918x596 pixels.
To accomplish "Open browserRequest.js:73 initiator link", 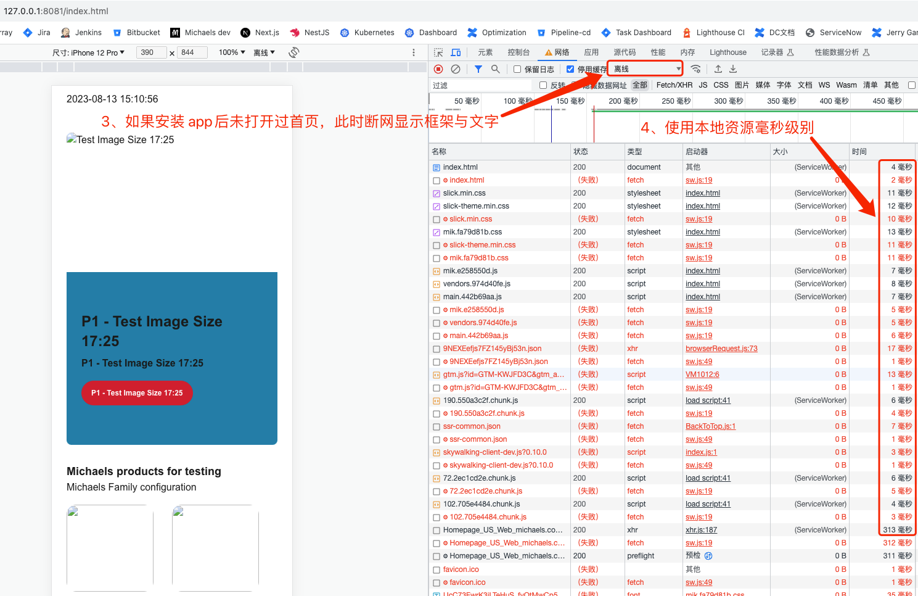I will click(721, 349).
